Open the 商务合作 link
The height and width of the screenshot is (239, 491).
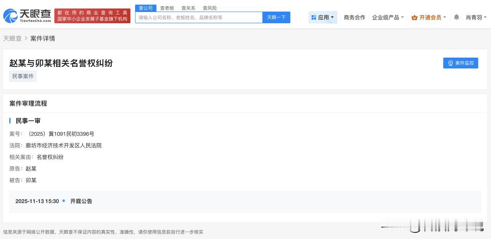pyautogui.click(x=354, y=17)
